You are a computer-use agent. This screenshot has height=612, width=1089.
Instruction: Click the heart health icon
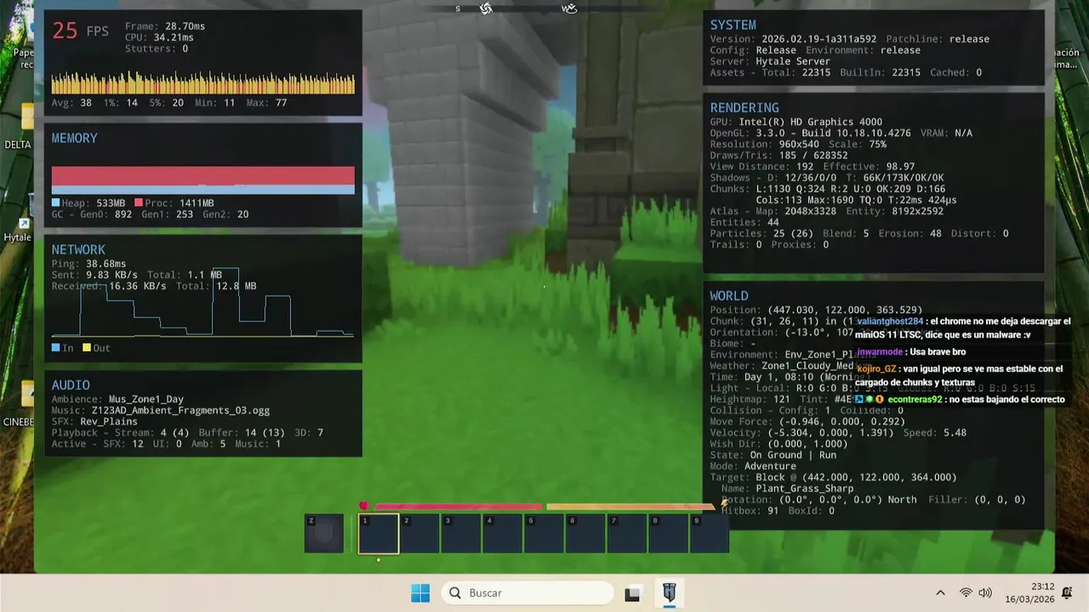click(364, 507)
